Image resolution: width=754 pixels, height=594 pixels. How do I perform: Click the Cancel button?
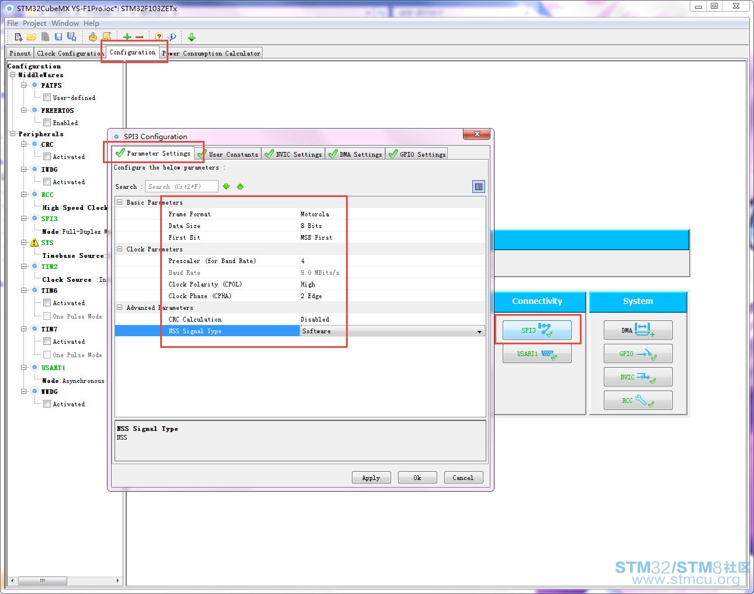[x=464, y=478]
